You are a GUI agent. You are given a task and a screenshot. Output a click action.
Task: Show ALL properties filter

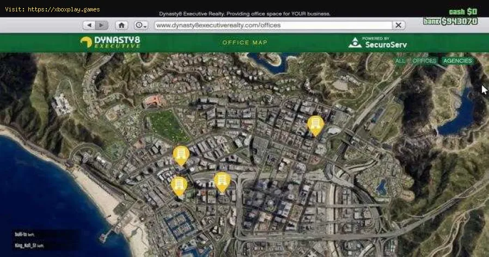(x=400, y=61)
